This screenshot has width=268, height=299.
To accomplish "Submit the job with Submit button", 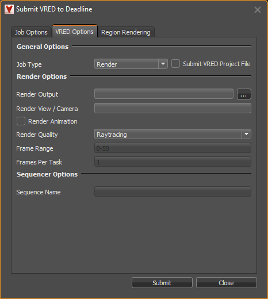I will point(162,283).
